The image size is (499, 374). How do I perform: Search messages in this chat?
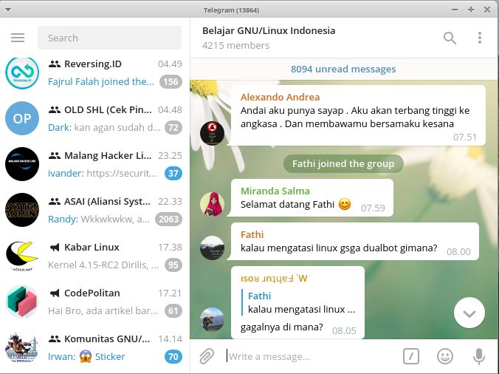point(450,38)
